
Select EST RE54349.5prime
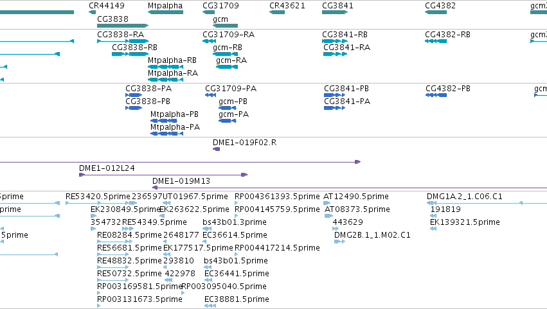pyautogui.click(x=154, y=222)
